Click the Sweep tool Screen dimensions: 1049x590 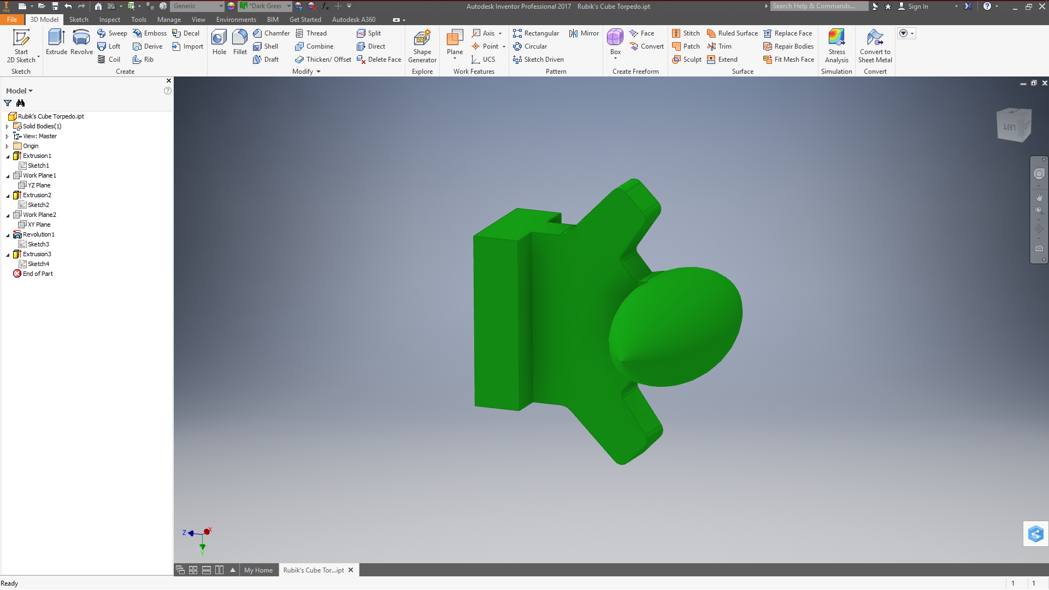point(112,33)
